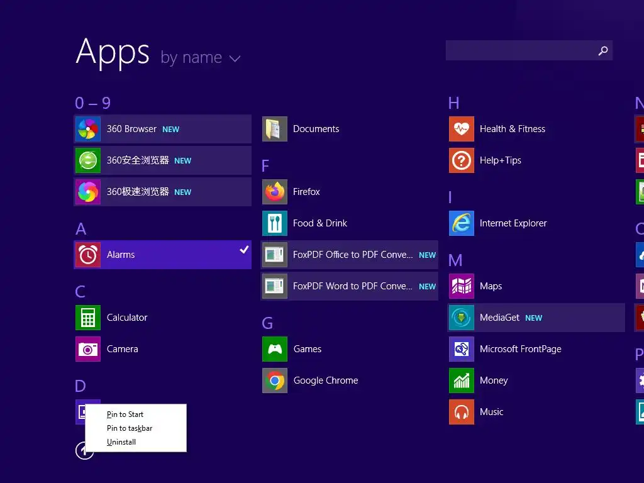
Task: Click the 'Google Chrome' label text
Action: click(326, 380)
